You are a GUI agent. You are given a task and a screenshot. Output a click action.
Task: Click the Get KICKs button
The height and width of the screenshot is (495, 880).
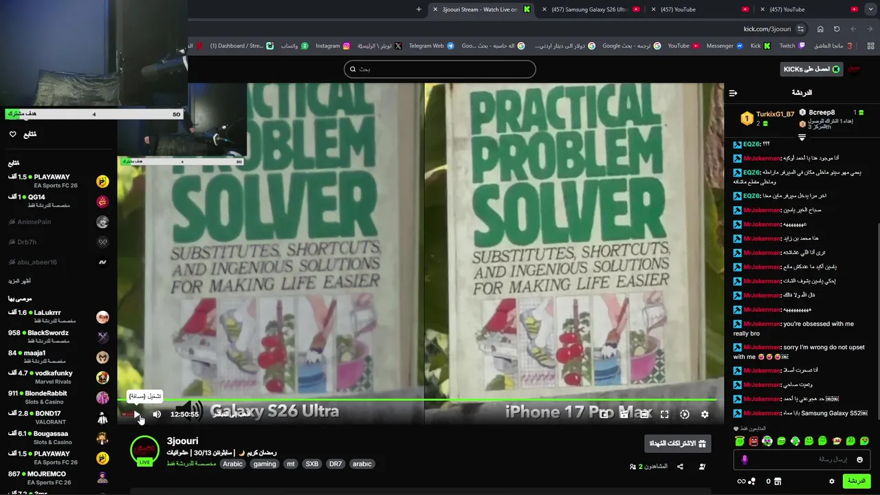(812, 69)
